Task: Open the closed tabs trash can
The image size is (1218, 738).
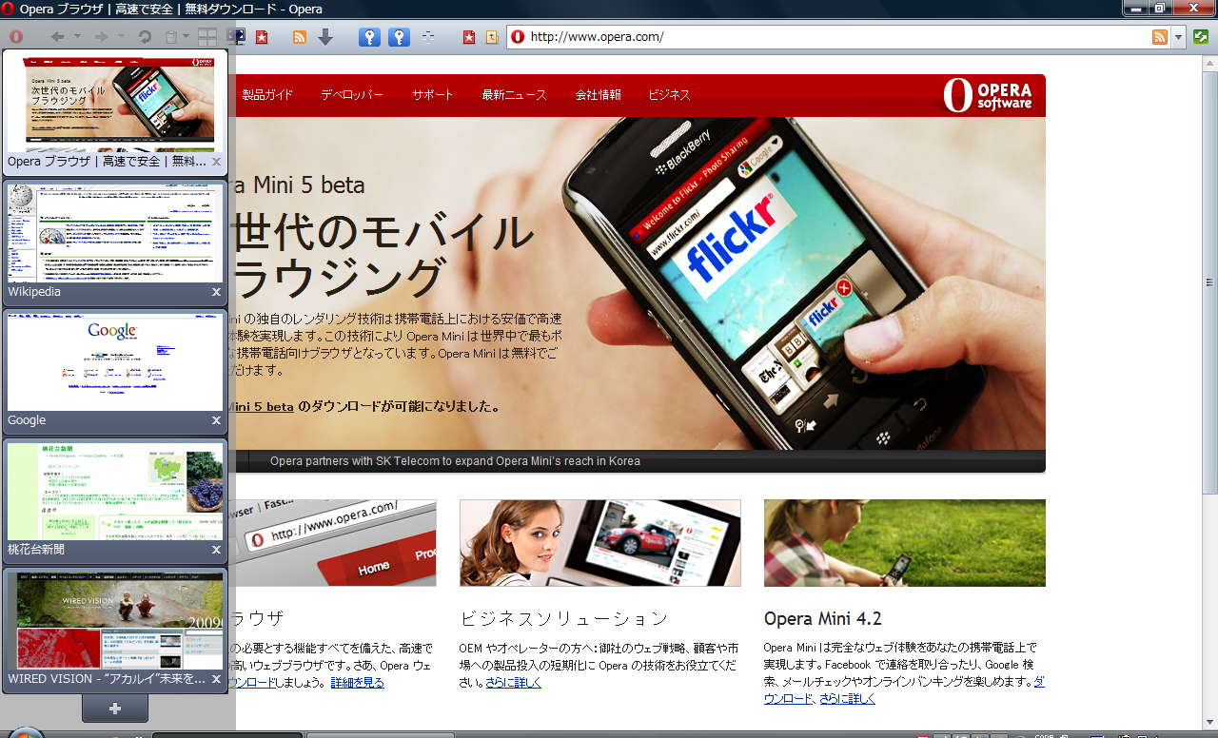Action: (x=170, y=37)
